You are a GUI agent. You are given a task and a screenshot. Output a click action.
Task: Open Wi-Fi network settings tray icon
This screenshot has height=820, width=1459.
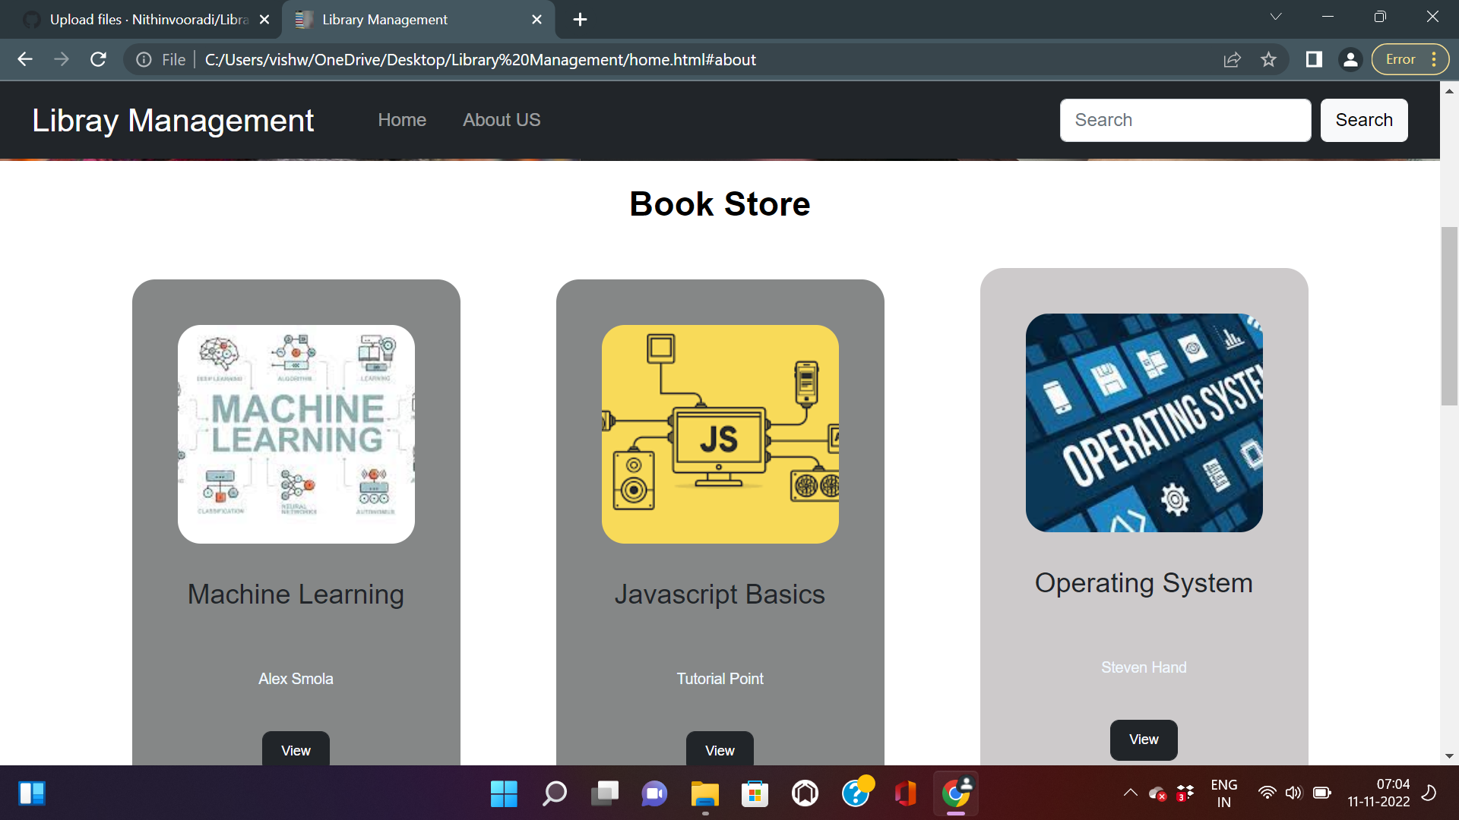1267,793
